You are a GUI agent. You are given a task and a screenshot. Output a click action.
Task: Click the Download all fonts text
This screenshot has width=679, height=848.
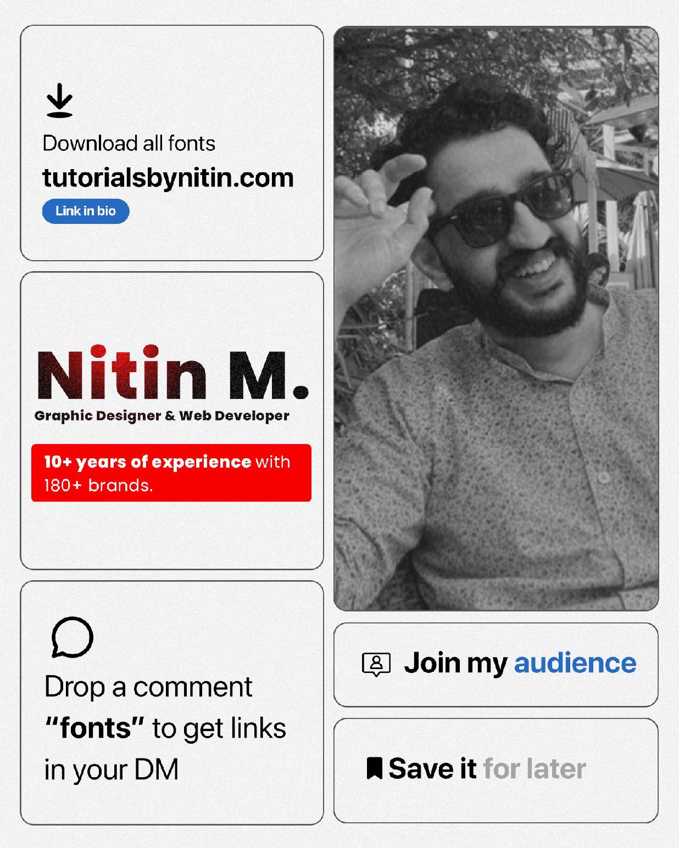click(x=129, y=143)
